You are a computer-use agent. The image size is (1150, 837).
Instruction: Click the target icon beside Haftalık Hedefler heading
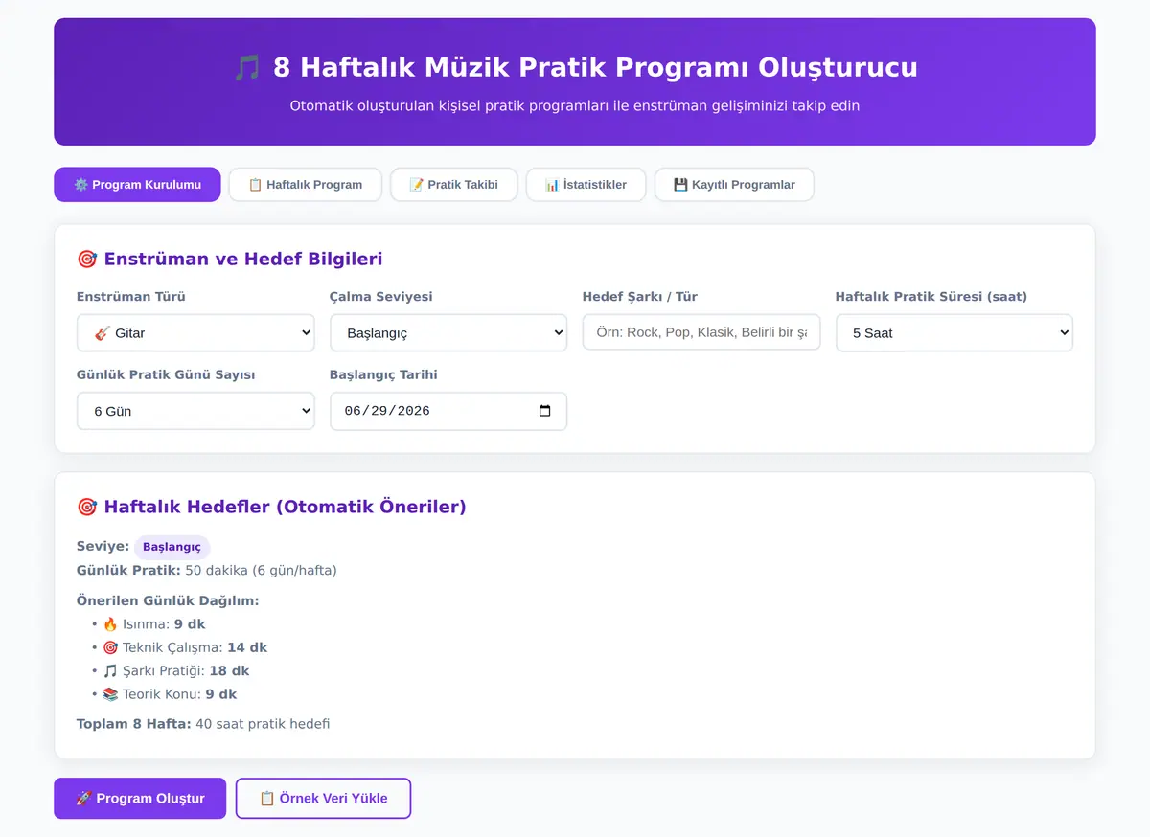(x=86, y=508)
